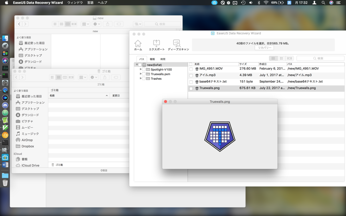Click the リカバリー recover button
This screenshot has height=216, width=346.
pyautogui.click(x=264, y=48)
